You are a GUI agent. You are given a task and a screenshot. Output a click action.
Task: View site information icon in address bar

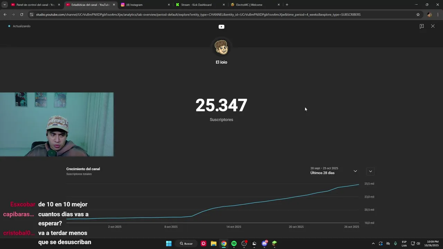31,15
